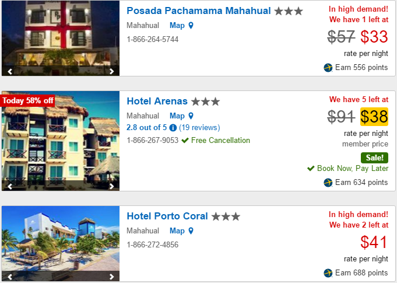
Task: Click the green Sale! badge
Action: 374,158
